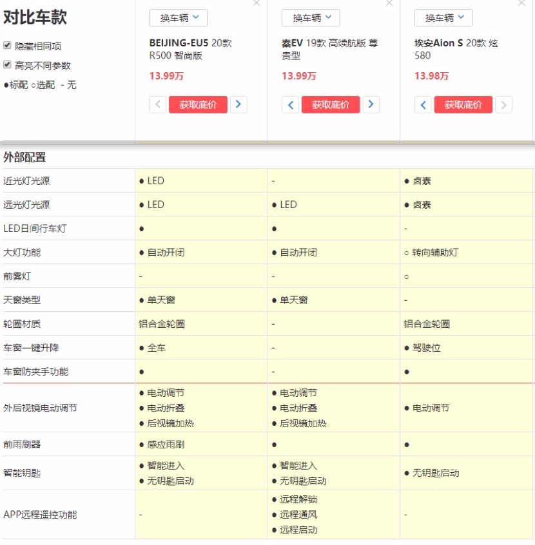Image resolution: width=535 pixels, height=545 pixels.
Task: Click the 驾驶位 cell value
Action: (x=427, y=348)
